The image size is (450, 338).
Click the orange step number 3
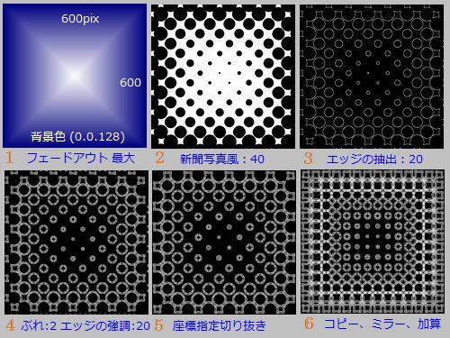pyautogui.click(x=308, y=159)
